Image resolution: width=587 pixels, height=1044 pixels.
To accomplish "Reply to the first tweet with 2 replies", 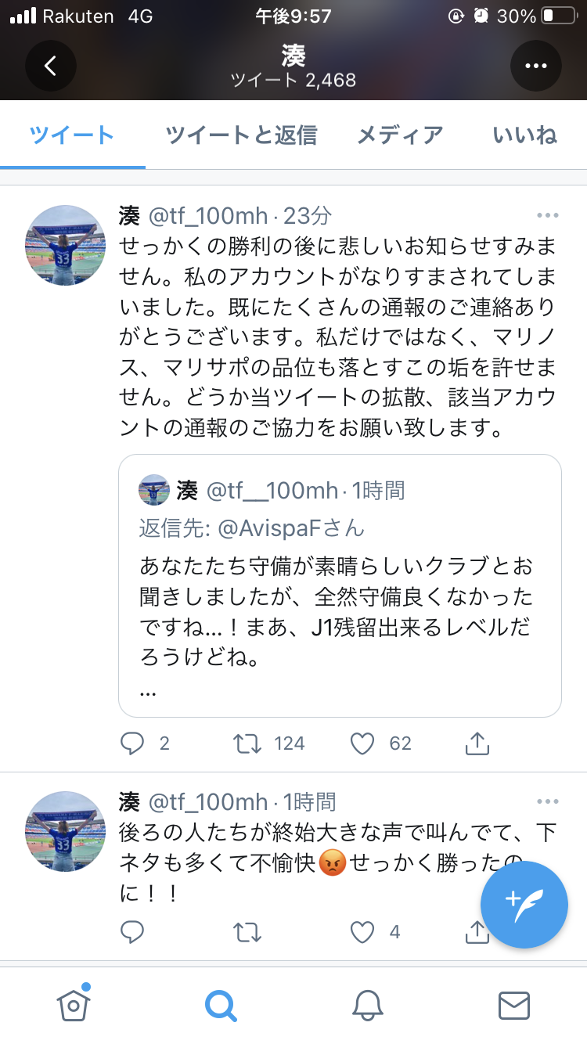I will 132,743.
